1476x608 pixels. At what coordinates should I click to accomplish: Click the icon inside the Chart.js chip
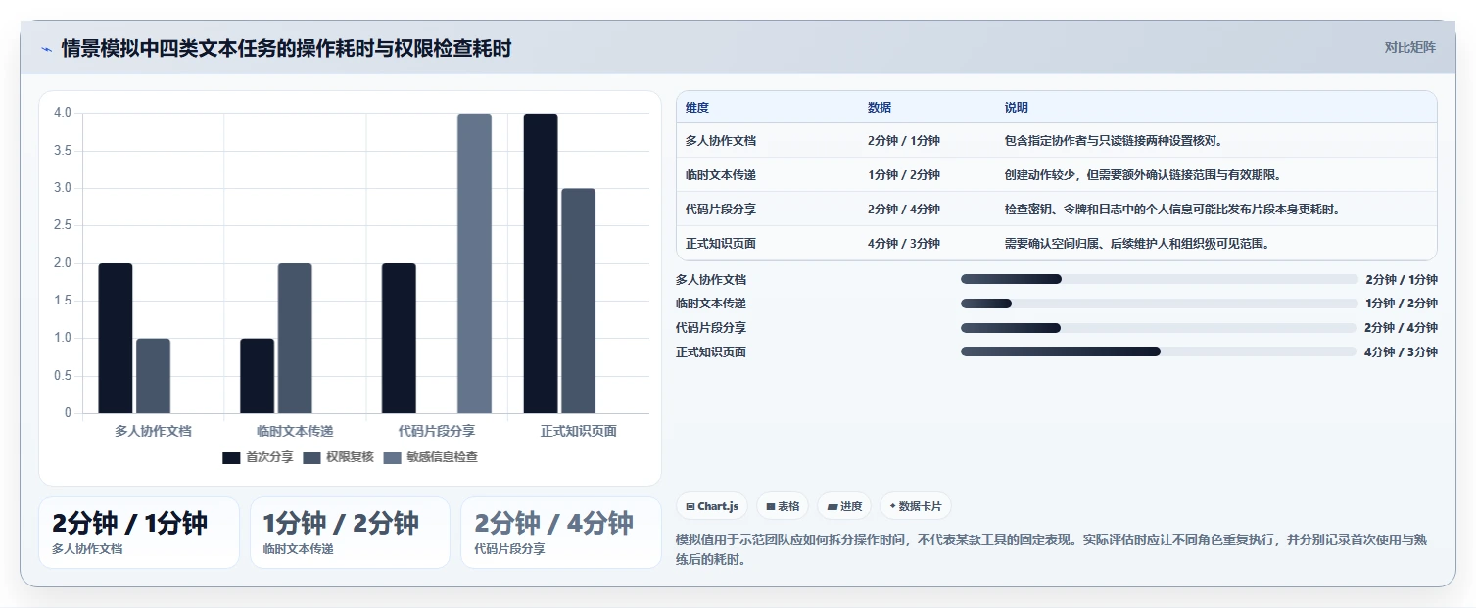point(690,506)
